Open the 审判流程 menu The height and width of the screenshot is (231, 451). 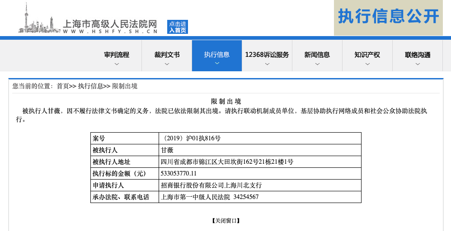pos(117,56)
